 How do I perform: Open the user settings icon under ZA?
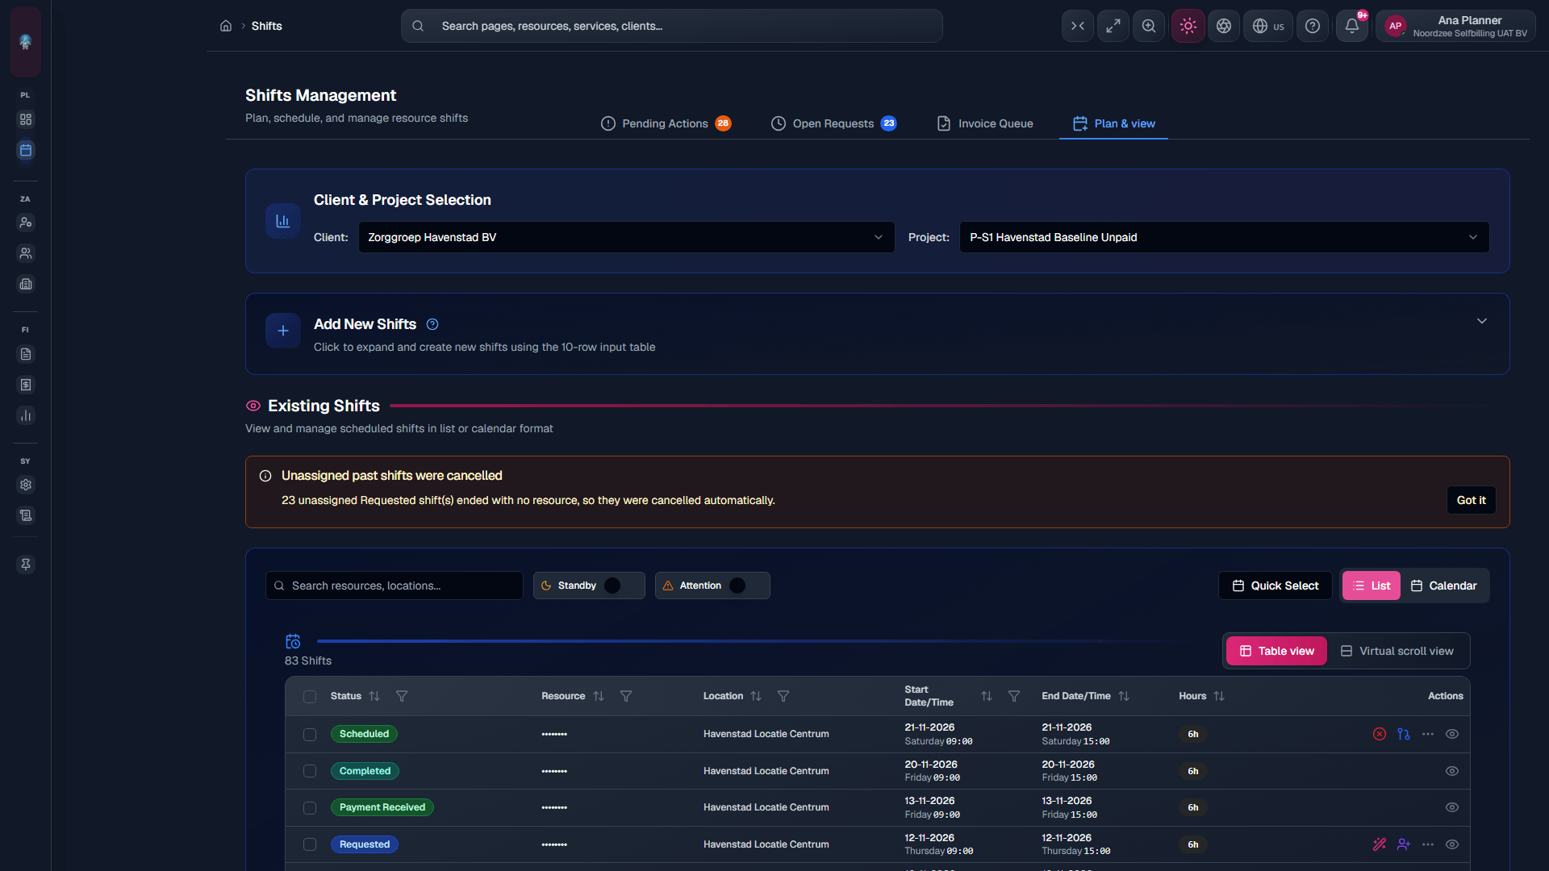(26, 223)
